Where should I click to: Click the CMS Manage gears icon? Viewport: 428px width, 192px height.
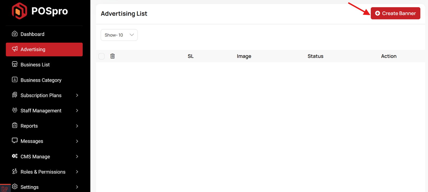15,156
